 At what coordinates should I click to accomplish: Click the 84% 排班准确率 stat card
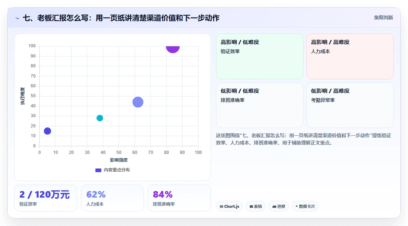pos(179,198)
